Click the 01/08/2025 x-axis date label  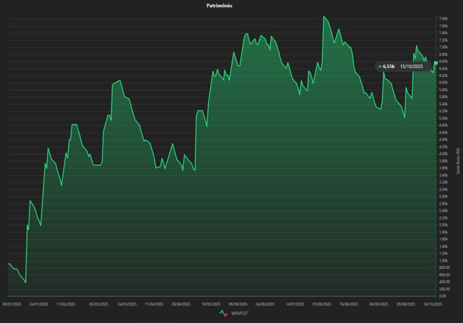(x=322, y=304)
